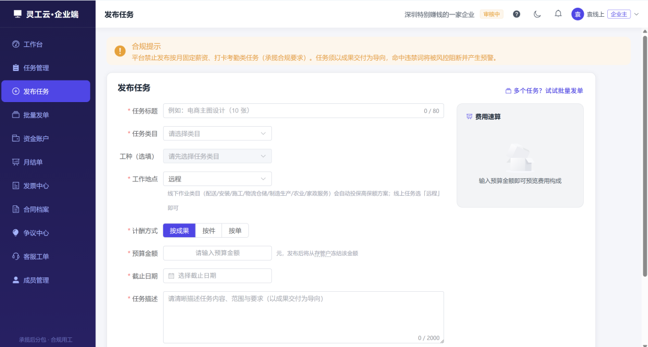Screen dimensions: 648x347
Task: Focus the 任务标题 input field
Action: pos(304,111)
